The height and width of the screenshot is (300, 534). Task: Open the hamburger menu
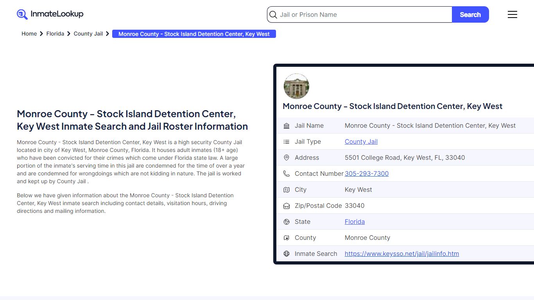pyautogui.click(x=512, y=14)
